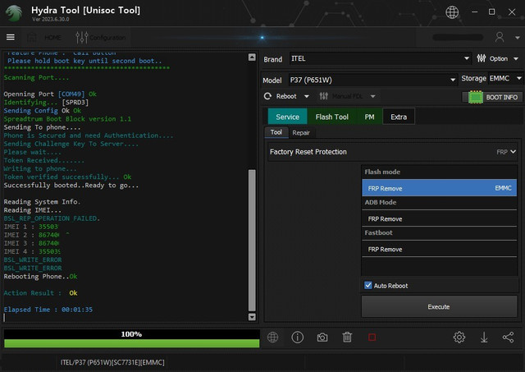
Task: Click the share icon
Action: point(509,338)
